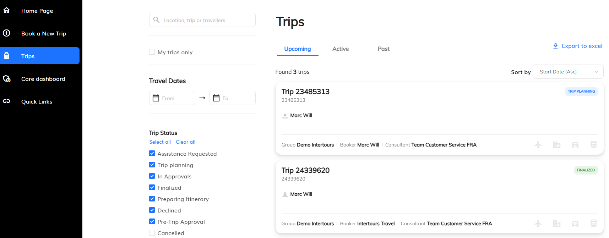Switch to the Past trips tab
The image size is (609, 238).
pyautogui.click(x=384, y=49)
